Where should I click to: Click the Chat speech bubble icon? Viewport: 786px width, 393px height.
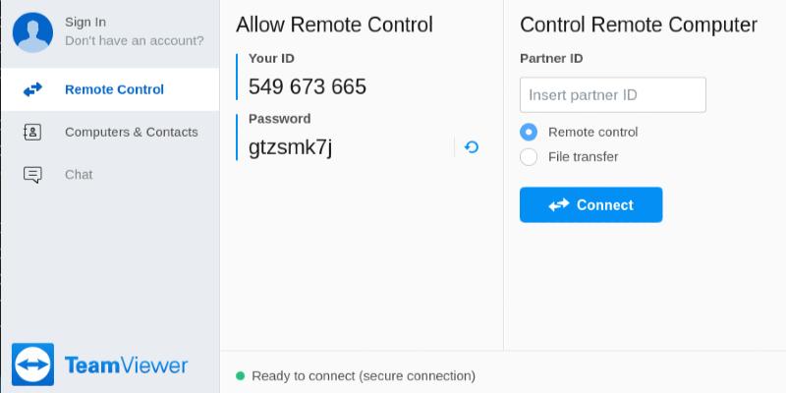coord(32,175)
